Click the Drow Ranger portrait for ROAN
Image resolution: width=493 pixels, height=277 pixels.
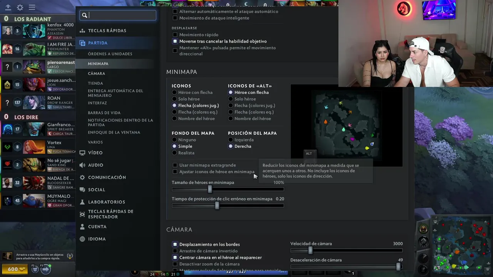[34, 103]
